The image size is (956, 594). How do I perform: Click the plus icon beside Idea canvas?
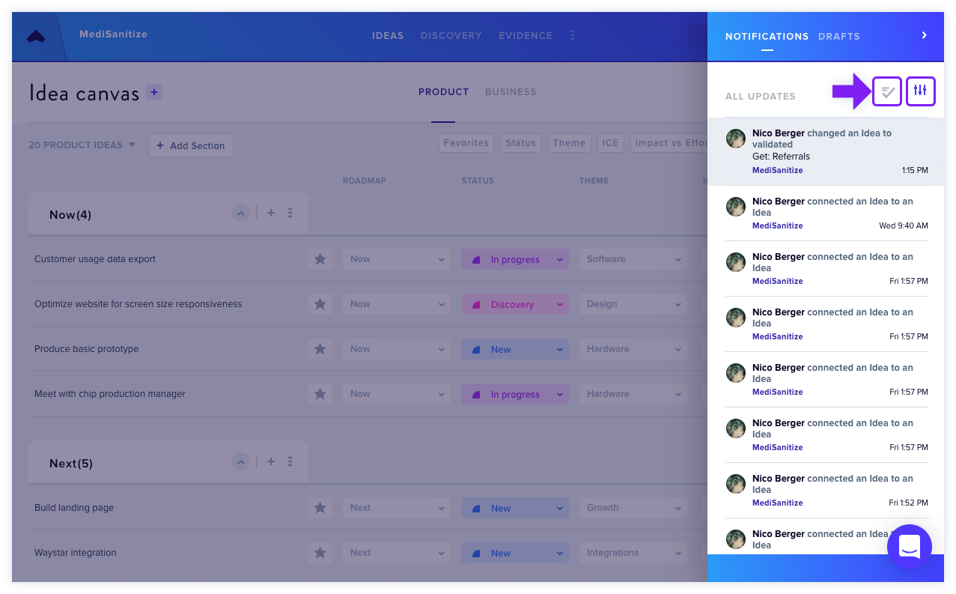click(154, 92)
